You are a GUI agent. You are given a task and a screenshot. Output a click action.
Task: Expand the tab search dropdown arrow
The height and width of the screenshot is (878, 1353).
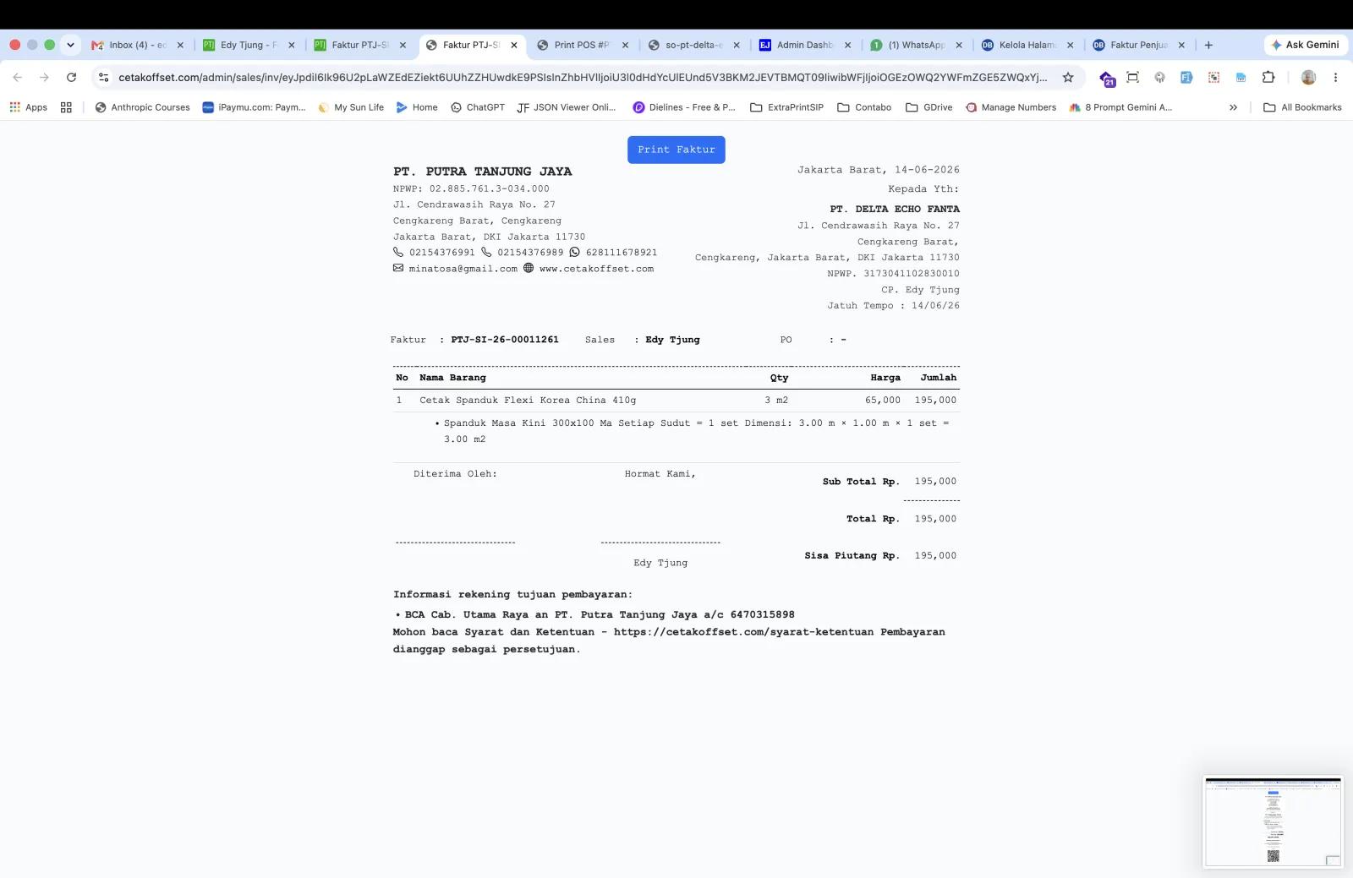[x=70, y=46]
